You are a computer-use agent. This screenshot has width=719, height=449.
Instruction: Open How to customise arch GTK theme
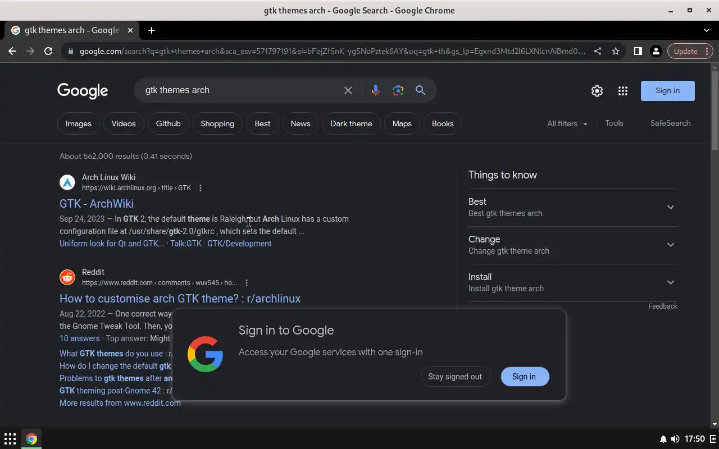tap(180, 299)
